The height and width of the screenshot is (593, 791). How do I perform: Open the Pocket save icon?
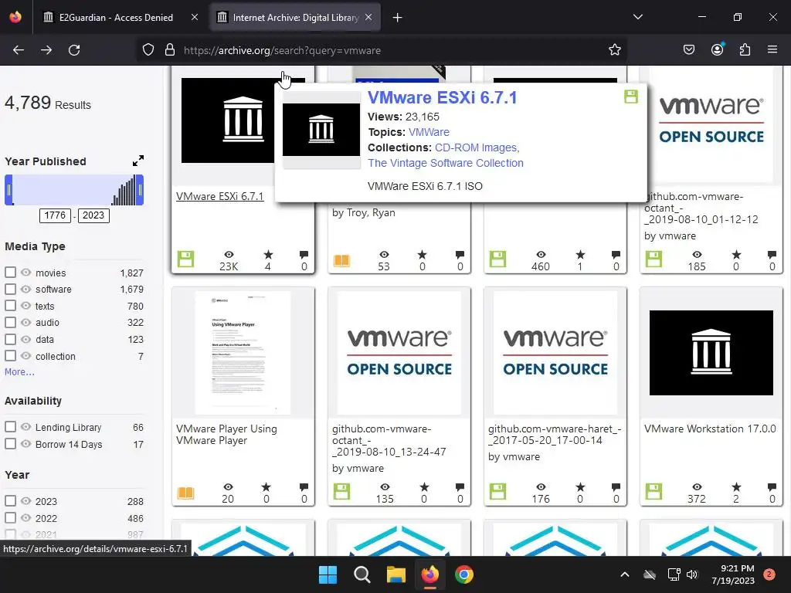click(x=688, y=50)
